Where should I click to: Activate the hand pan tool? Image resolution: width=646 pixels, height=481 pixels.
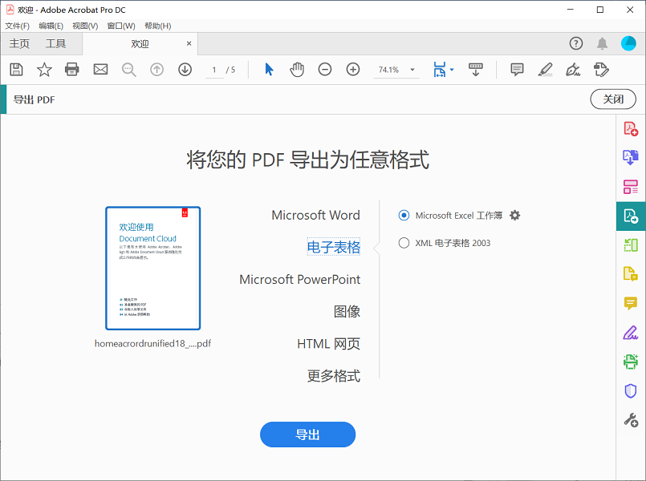tap(297, 70)
